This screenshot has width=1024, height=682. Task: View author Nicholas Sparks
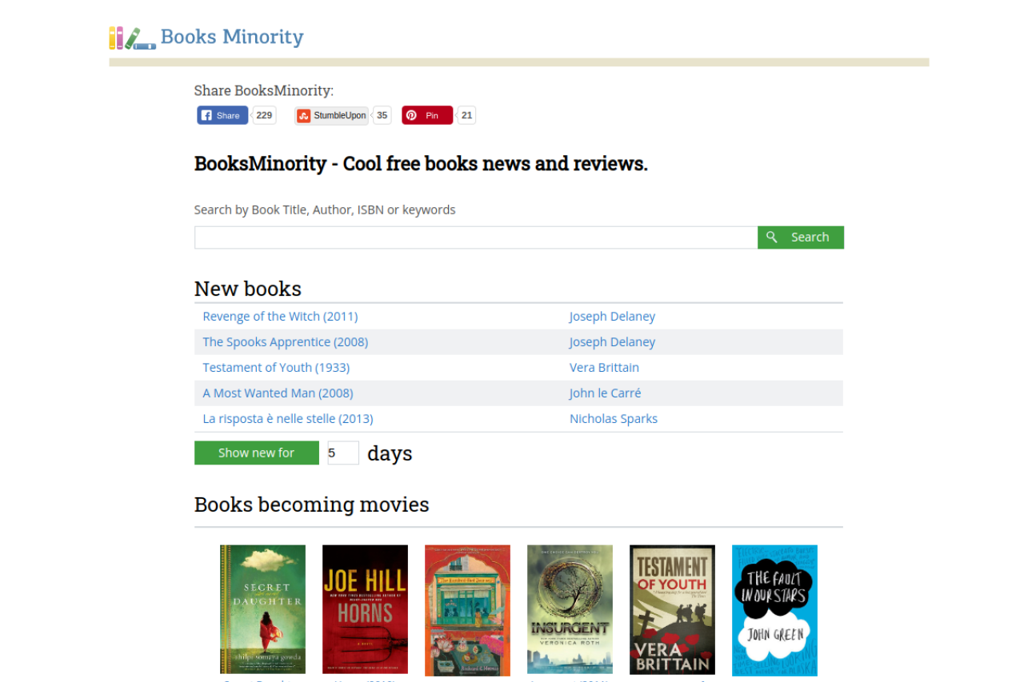[614, 419]
